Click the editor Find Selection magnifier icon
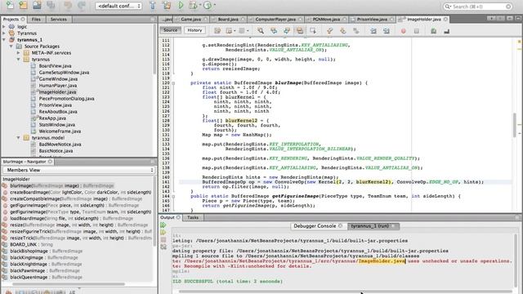 pyautogui.click(x=261, y=31)
